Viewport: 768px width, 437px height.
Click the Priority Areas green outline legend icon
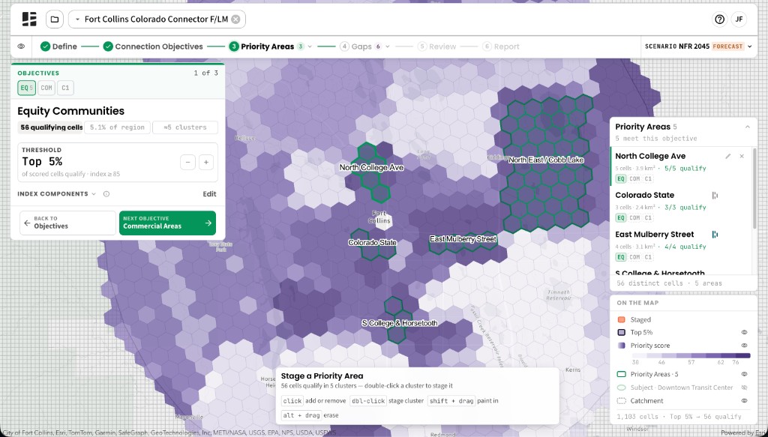click(621, 374)
